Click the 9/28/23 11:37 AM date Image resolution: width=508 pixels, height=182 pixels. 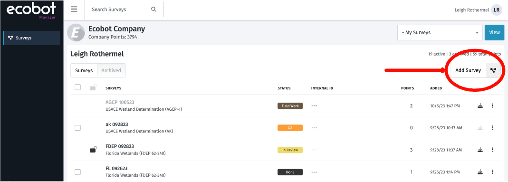446,150
